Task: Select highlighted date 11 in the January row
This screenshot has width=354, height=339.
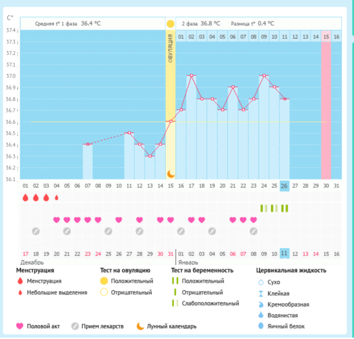Action: [285, 253]
